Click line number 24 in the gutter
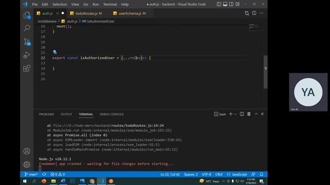 pos(43,68)
